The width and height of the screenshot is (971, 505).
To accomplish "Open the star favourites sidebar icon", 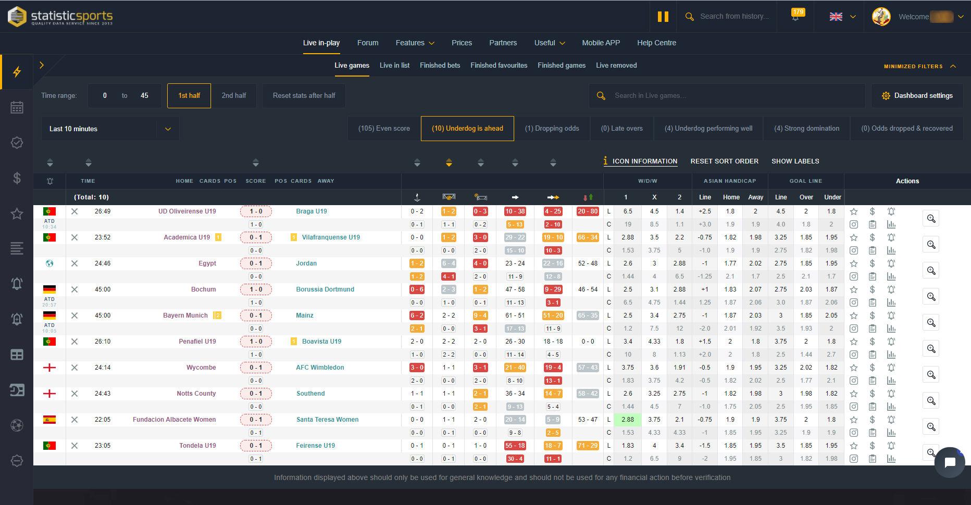I will 17,213.
